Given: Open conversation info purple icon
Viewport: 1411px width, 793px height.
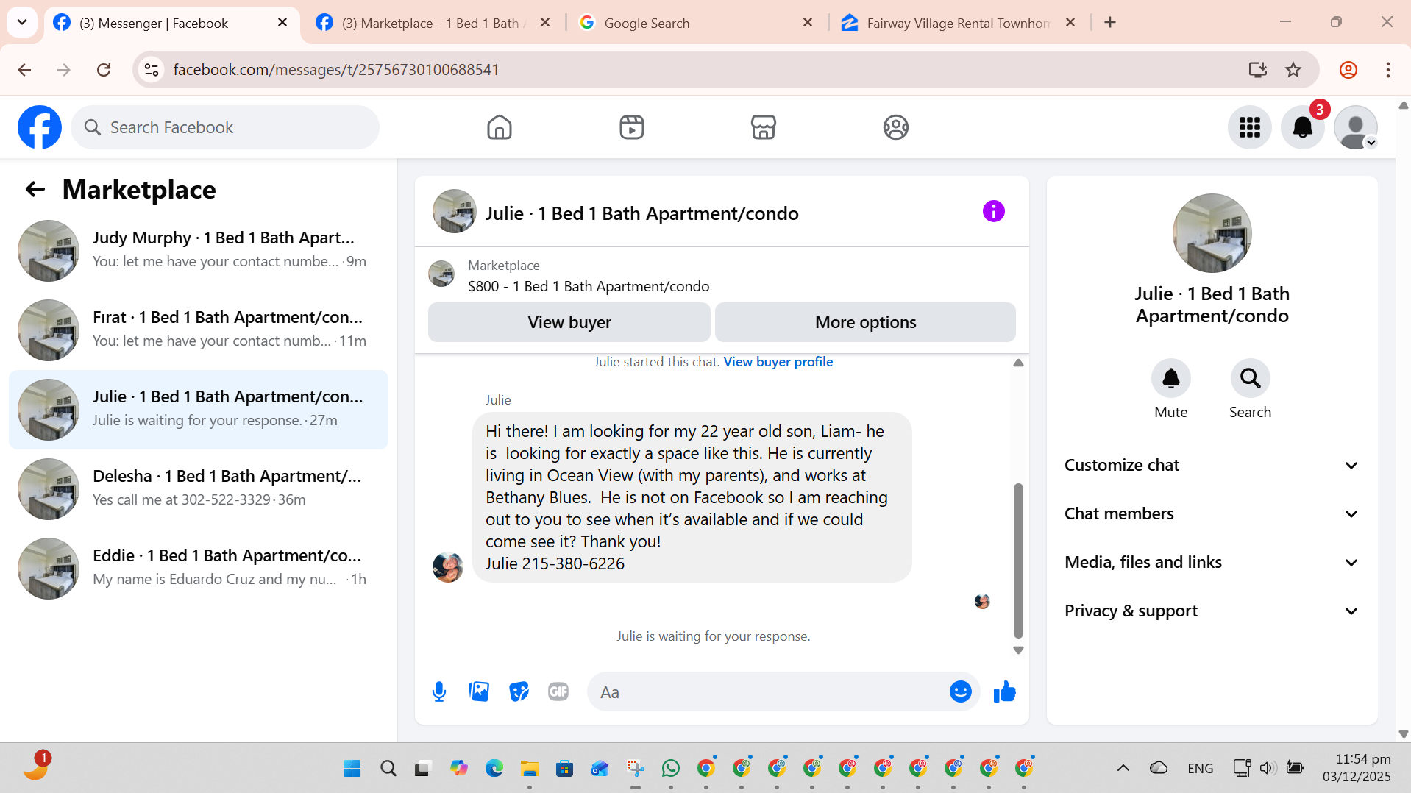Looking at the screenshot, I should pyautogui.click(x=994, y=212).
